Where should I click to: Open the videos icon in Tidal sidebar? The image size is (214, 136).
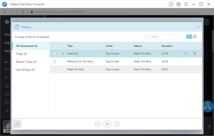(x=7, y=102)
